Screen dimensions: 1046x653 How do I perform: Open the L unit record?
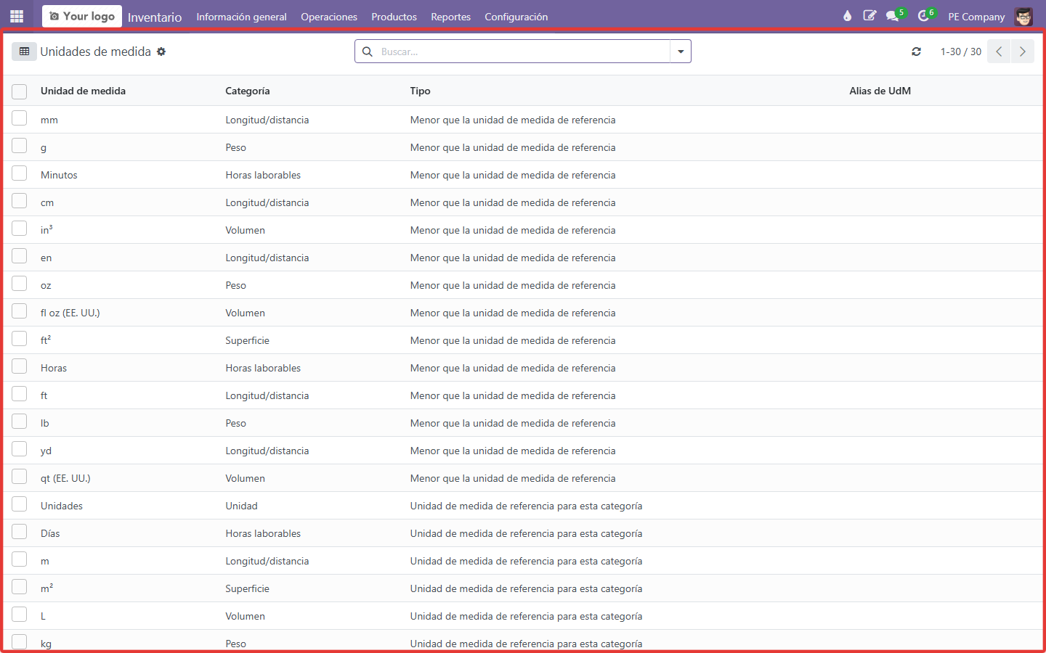(43, 616)
